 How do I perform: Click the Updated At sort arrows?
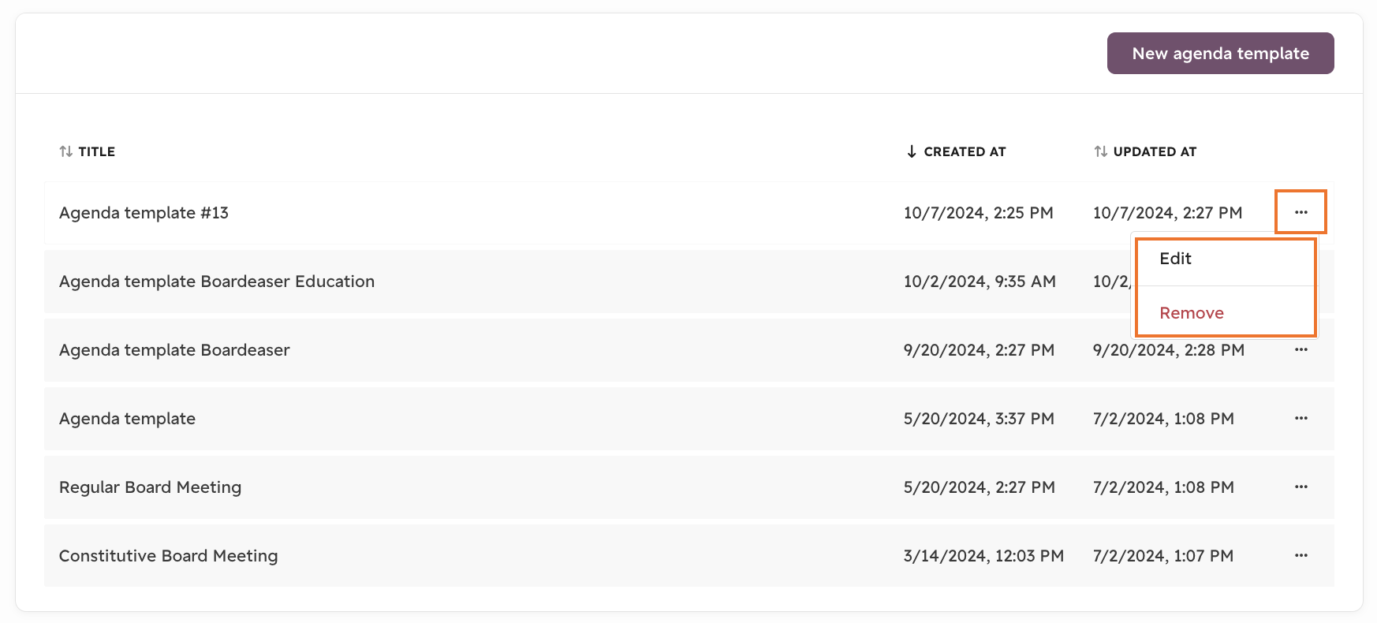1101,151
